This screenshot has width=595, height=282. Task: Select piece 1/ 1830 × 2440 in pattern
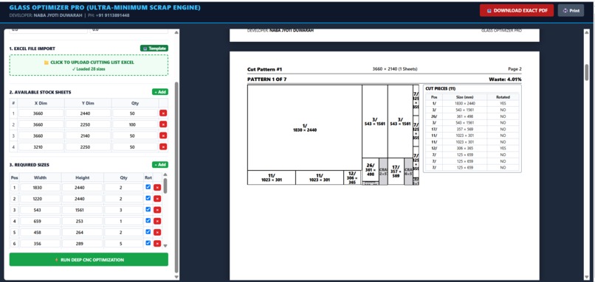pos(304,127)
